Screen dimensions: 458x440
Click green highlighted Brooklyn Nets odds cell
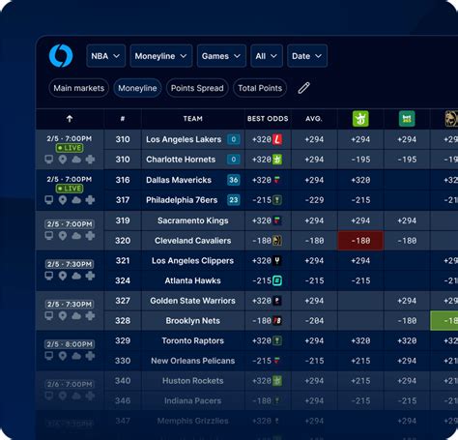coord(444,321)
